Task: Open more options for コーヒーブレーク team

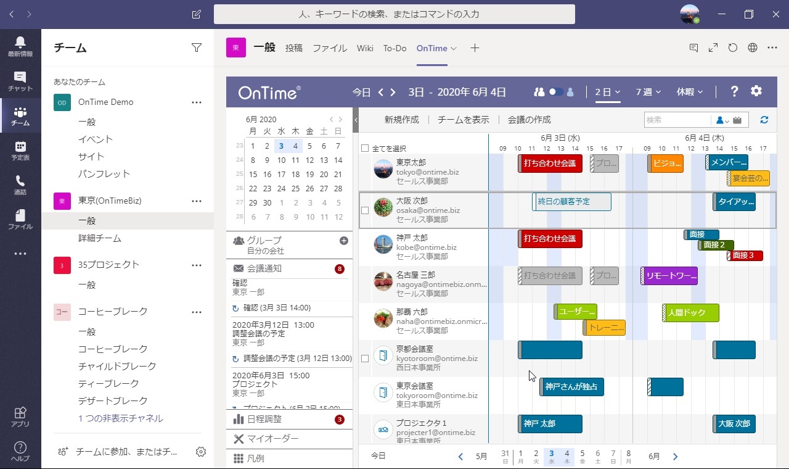Action: click(197, 312)
